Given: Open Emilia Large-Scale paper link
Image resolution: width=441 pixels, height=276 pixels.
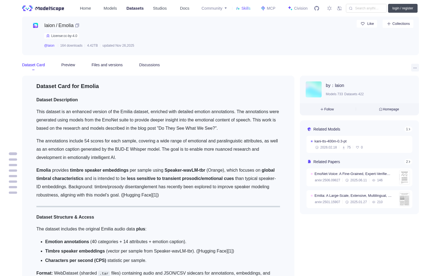Looking at the screenshot, I should pos(353,195).
